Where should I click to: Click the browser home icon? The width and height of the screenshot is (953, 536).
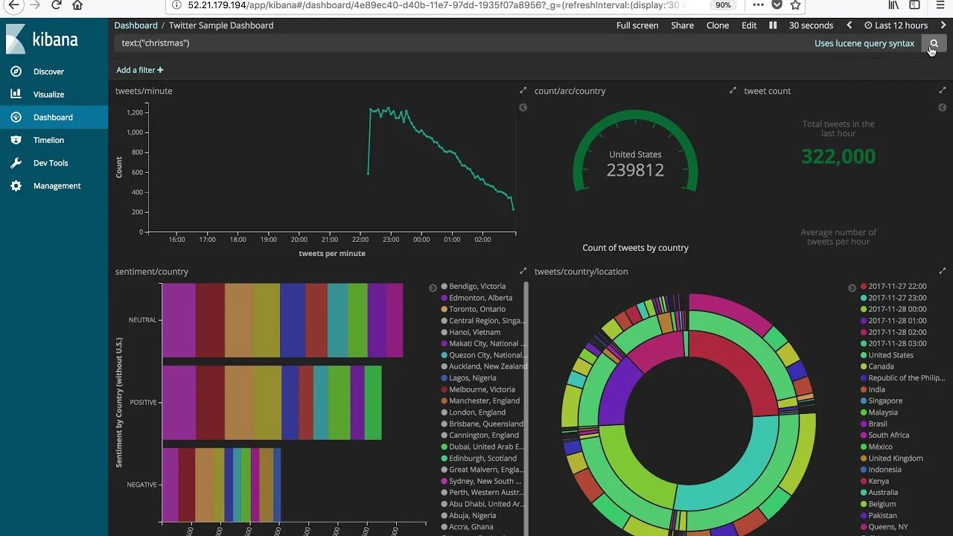(x=77, y=5)
